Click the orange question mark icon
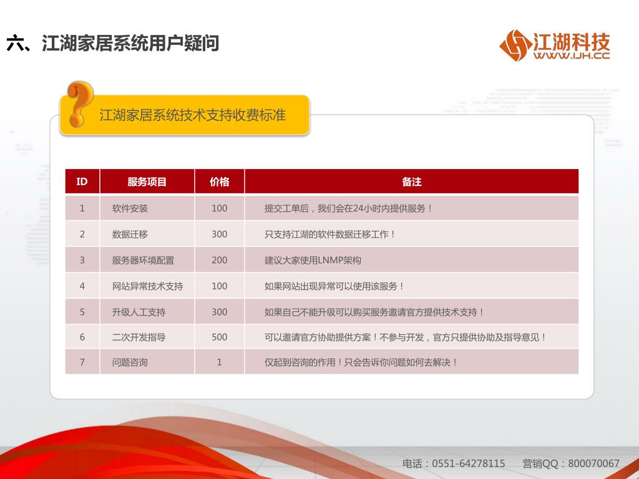The width and height of the screenshot is (639, 479). 80,104
